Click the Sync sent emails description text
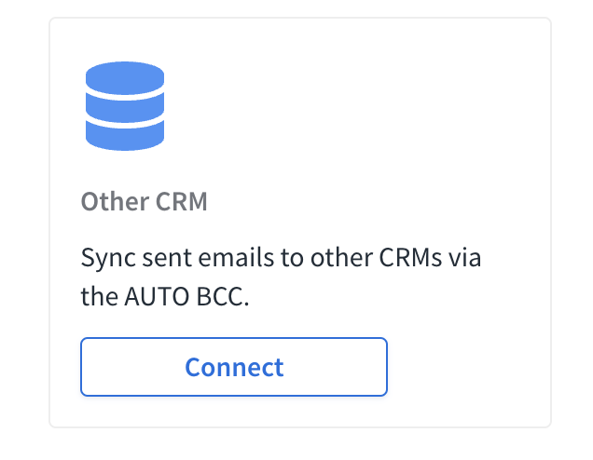The image size is (593, 460). click(281, 277)
